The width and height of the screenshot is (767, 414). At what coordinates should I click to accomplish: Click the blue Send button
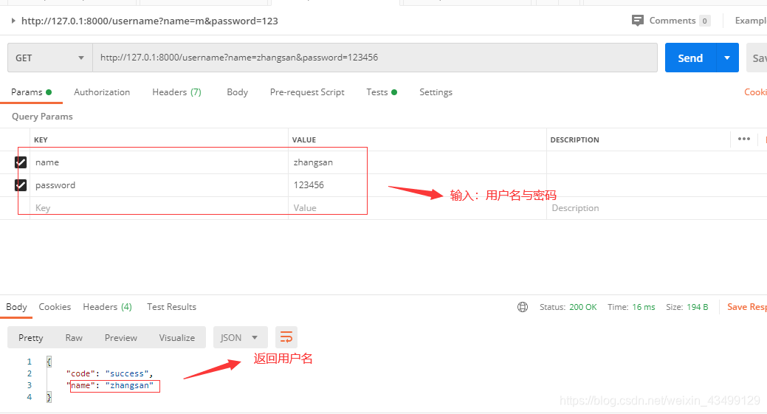click(x=690, y=58)
